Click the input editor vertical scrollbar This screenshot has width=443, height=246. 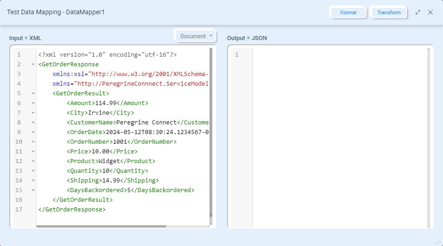coord(211,132)
